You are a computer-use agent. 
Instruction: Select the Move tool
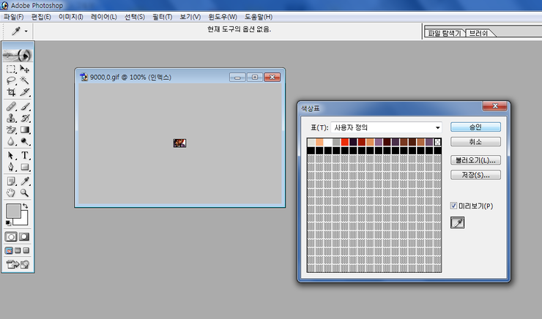pos(24,69)
